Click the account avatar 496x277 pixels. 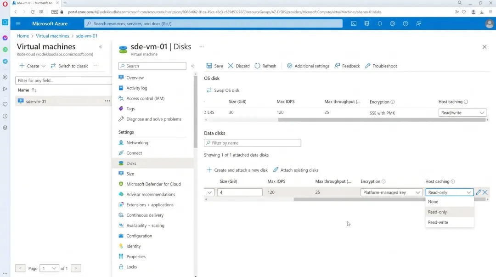click(489, 24)
